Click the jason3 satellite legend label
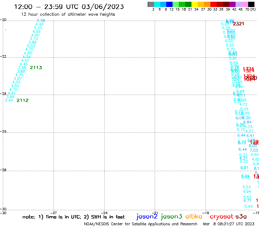Screen dimensions: 259x227 pyautogui.click(x=171, y=217)
